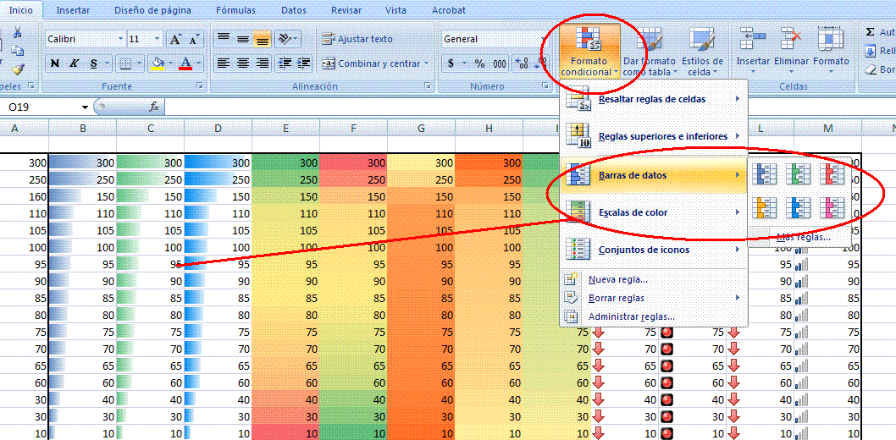Click the percent style button

pyautogui.click(x=479, y=63)
